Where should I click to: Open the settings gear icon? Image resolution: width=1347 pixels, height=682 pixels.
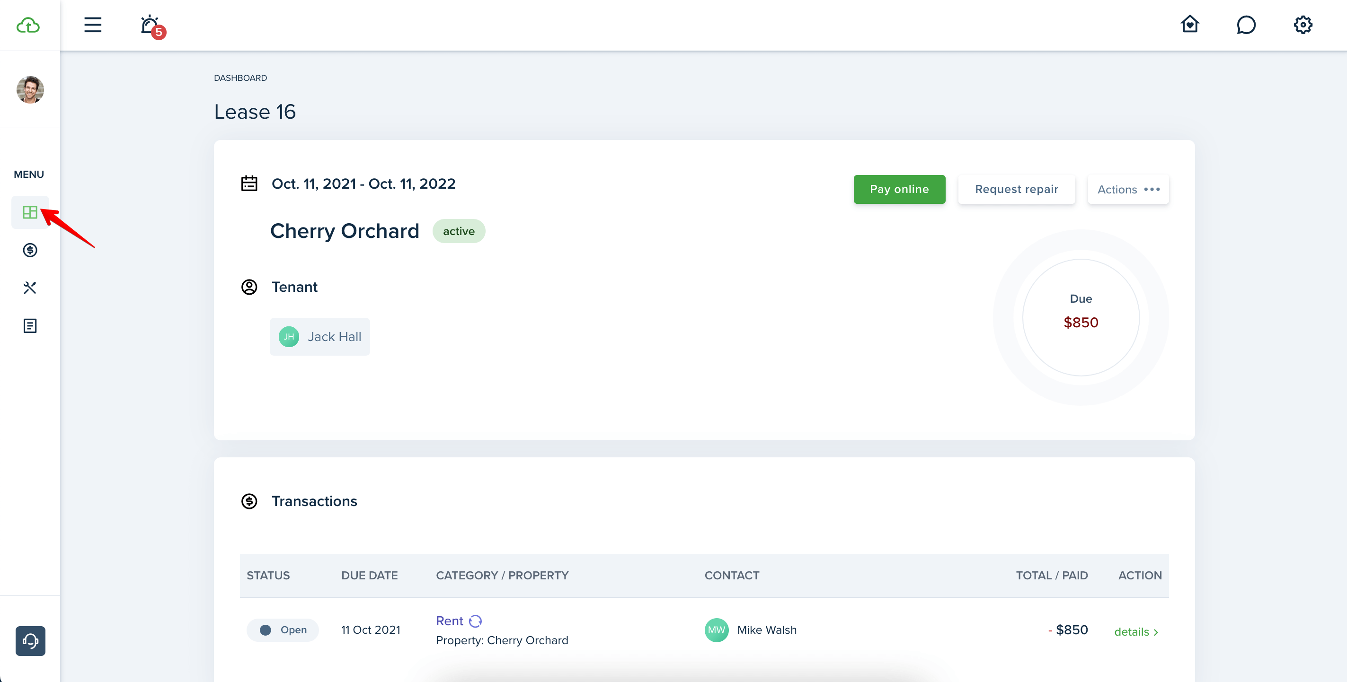point(1303,25)
